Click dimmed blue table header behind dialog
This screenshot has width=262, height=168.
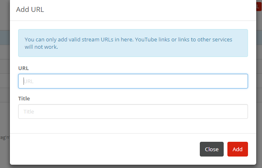pyautogui.click(x=5, y=38)
